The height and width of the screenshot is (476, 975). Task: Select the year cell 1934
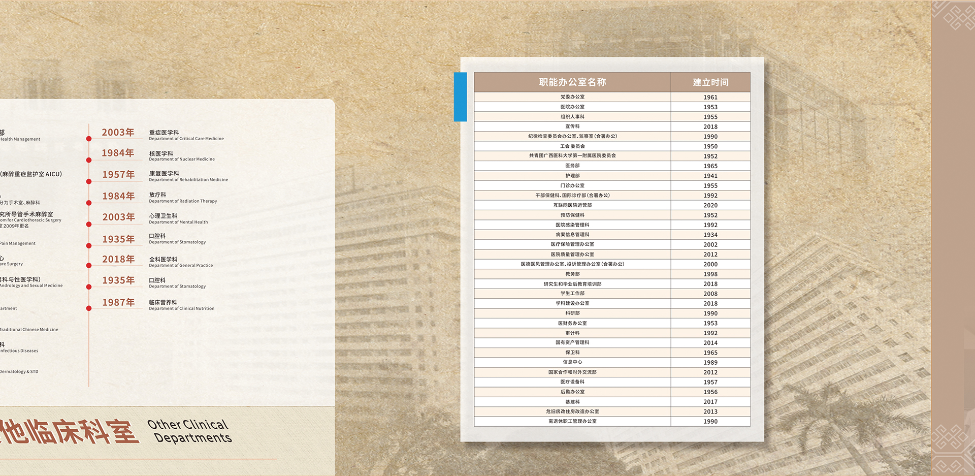tap(710, 235)
